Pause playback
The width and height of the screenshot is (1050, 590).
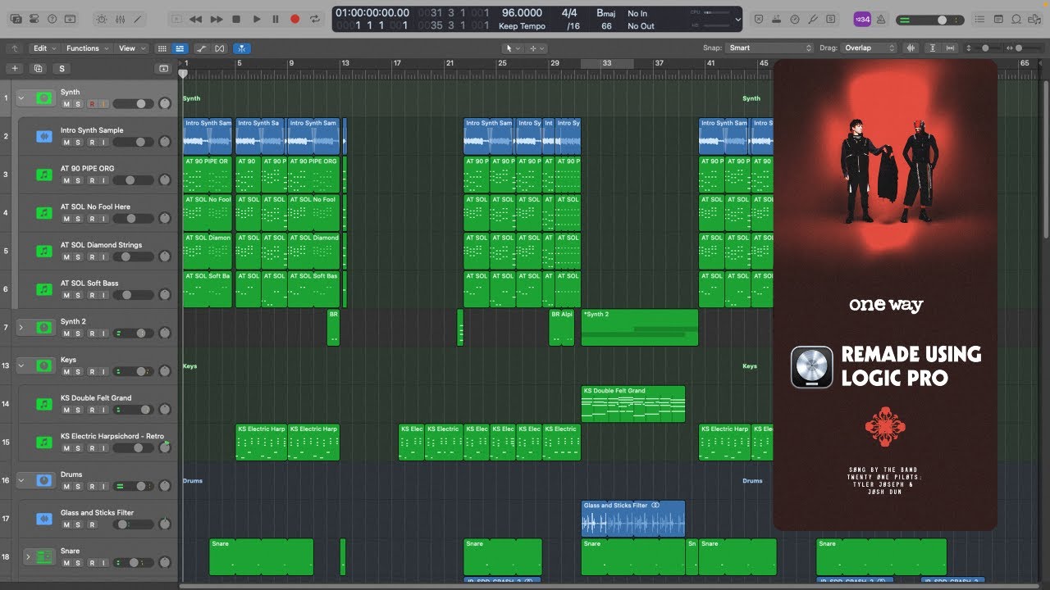click(276, 19)
